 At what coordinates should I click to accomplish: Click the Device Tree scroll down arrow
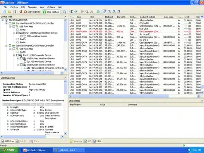point(66,70)
